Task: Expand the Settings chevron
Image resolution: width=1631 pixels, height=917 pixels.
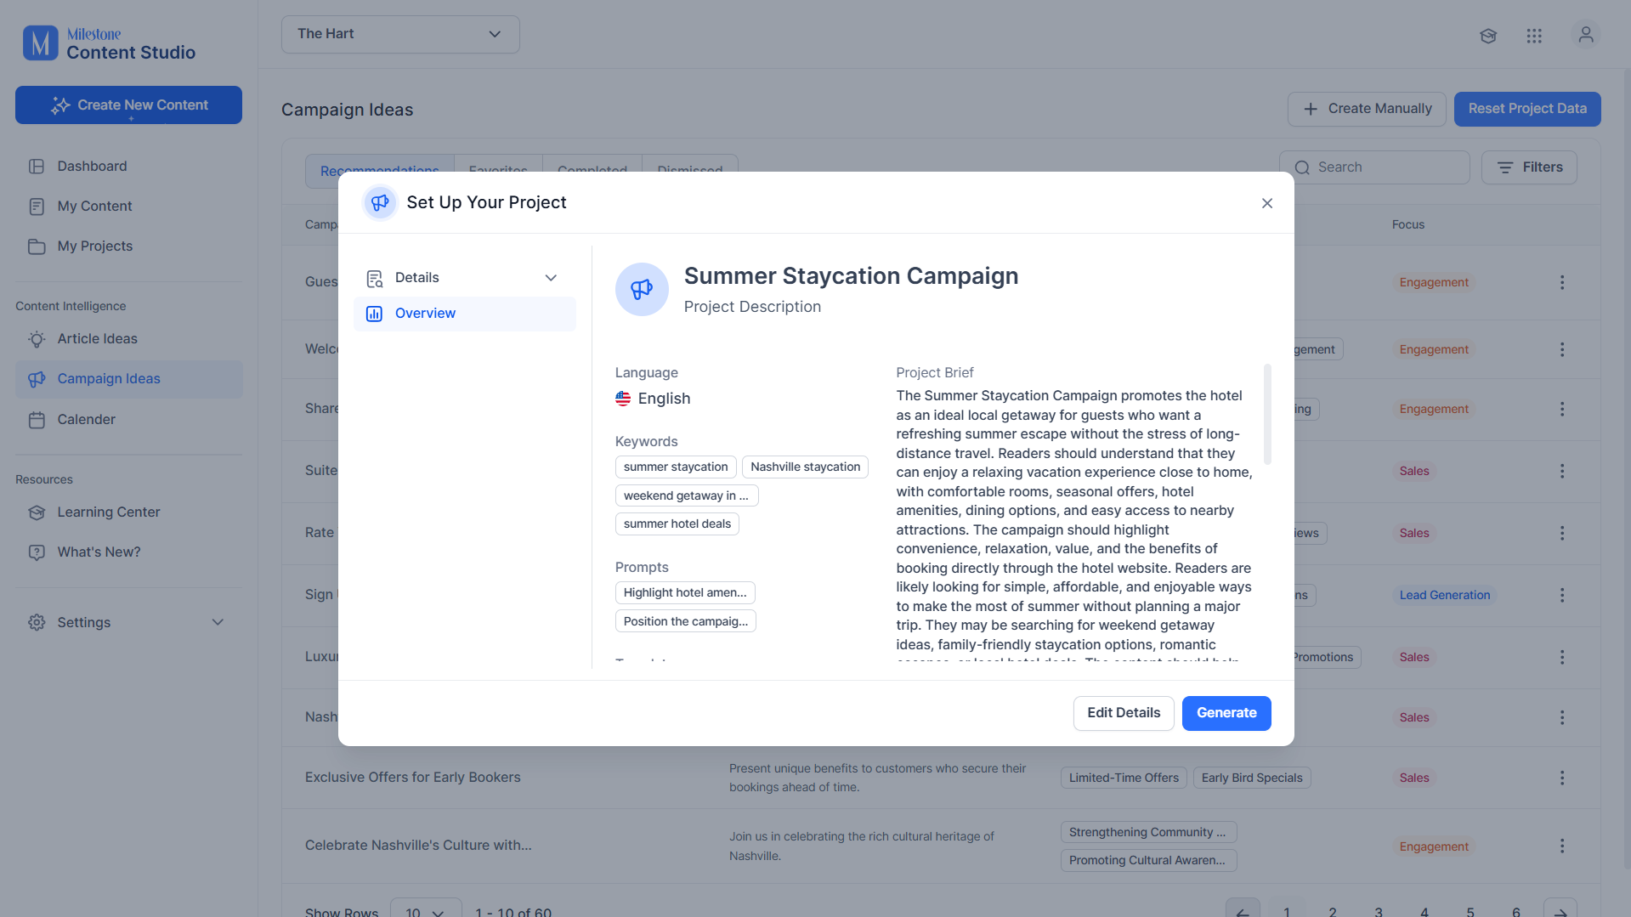Action: (x=218, y=622)
